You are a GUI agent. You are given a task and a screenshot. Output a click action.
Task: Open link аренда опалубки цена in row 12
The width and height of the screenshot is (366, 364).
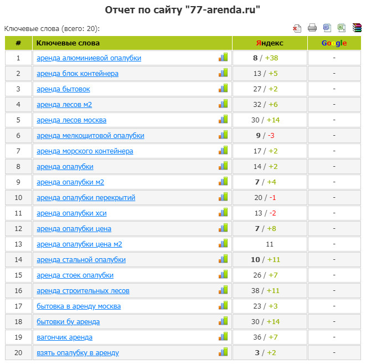[74, 229]
